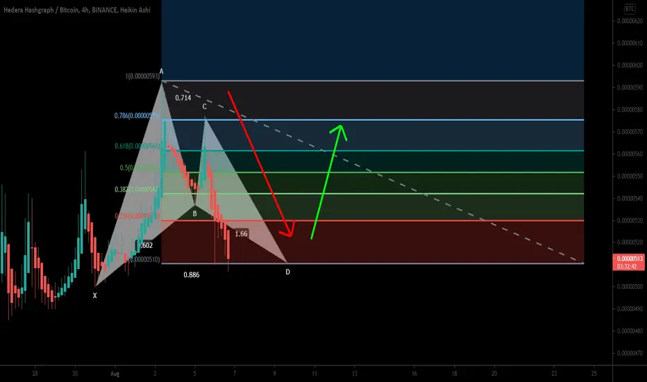Click the Aug month label on the time axis
This screenshot has width=647, height=382.
pos(115,374)
